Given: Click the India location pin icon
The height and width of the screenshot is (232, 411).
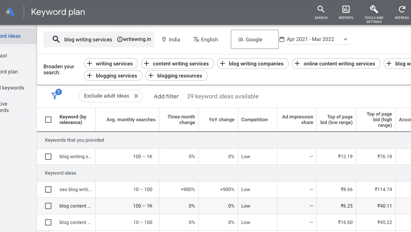Looking at the screenshot, I should click(x=164, y=39).
